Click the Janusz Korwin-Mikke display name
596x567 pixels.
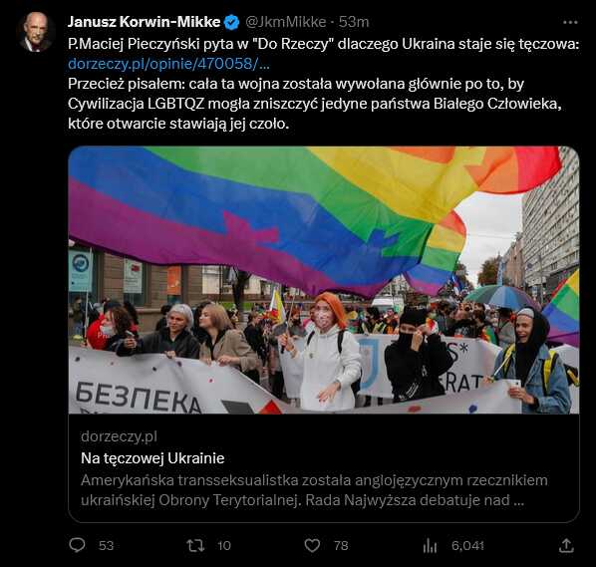click(145, 22)
